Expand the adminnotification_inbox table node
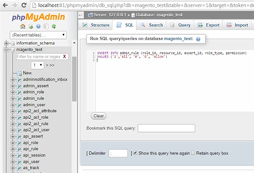 click(13, 79)
